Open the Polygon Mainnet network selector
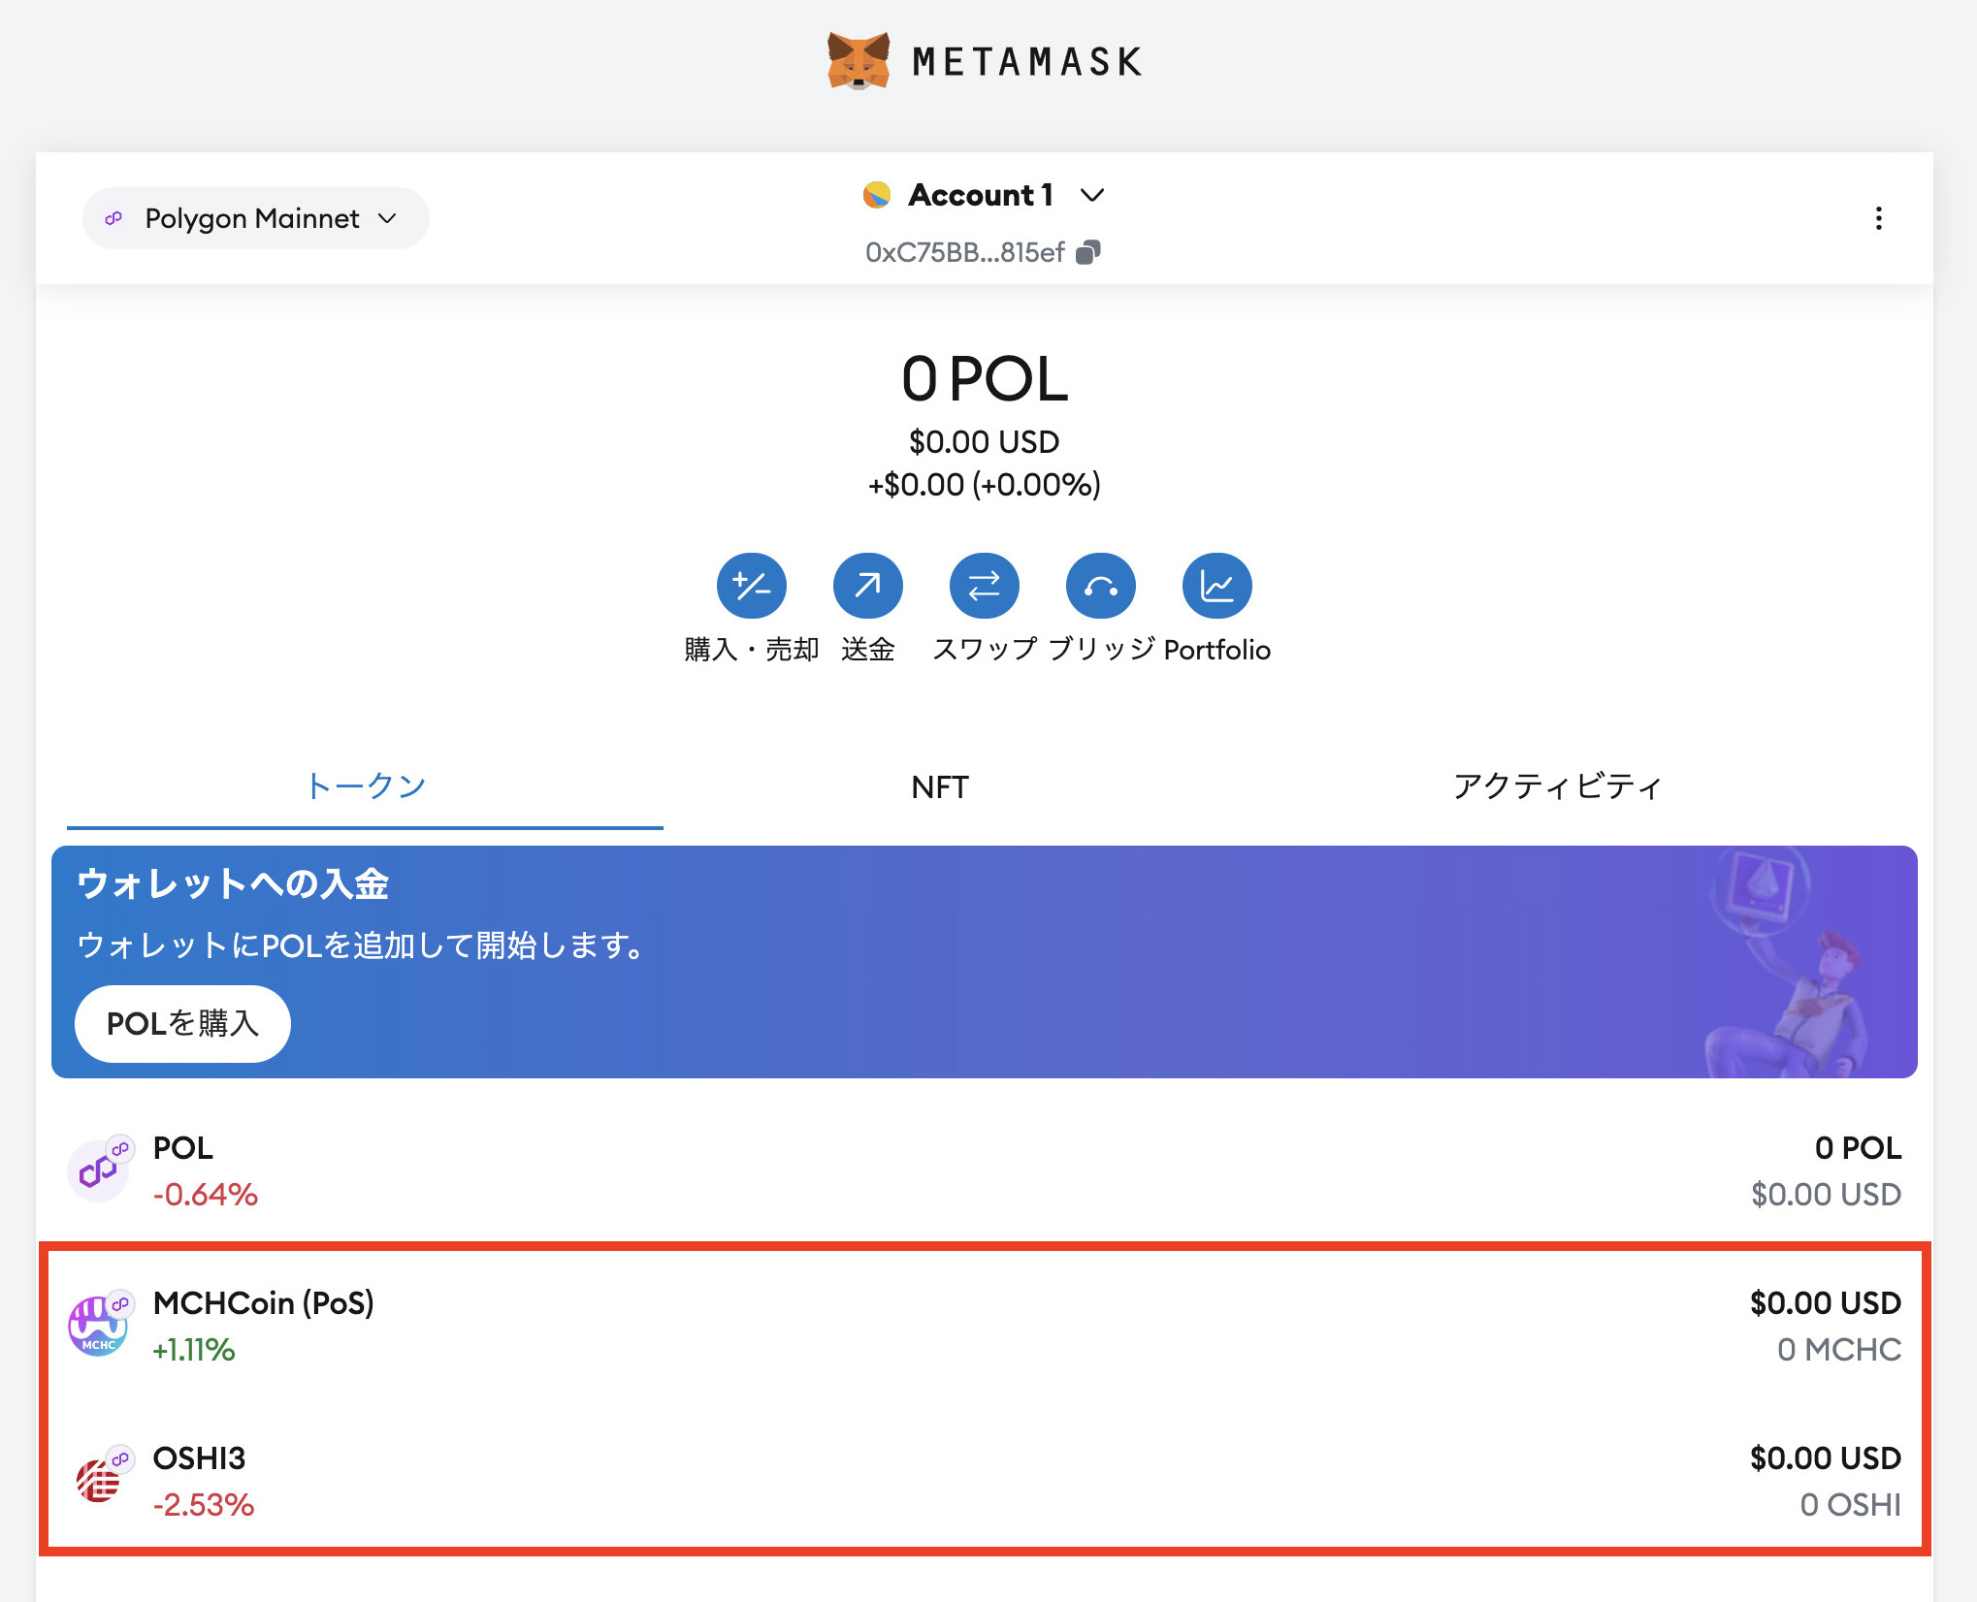Screen dimensions: 1977x1602 [254, 218]
